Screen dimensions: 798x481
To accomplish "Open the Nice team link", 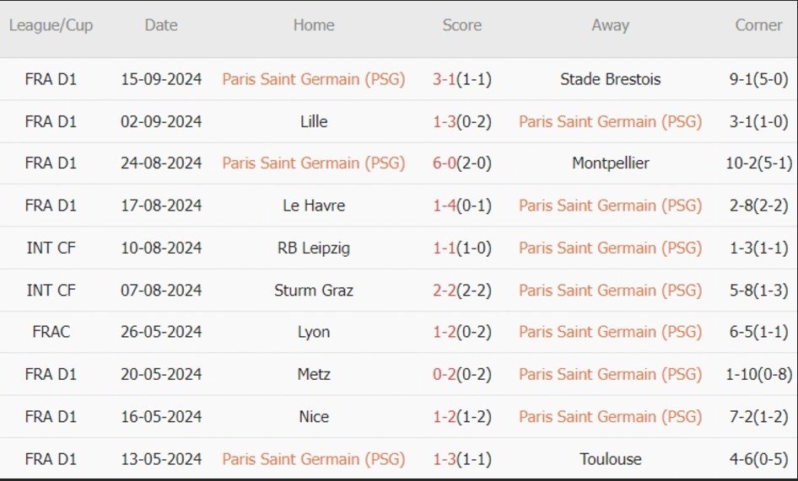I will click(314, 416).
